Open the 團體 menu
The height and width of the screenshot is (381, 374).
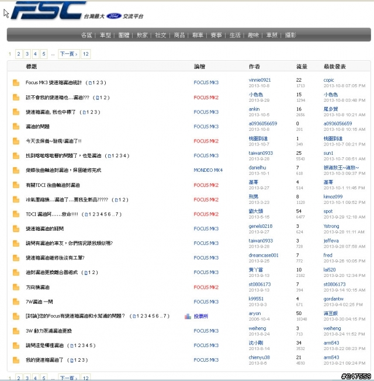(124, 35)
